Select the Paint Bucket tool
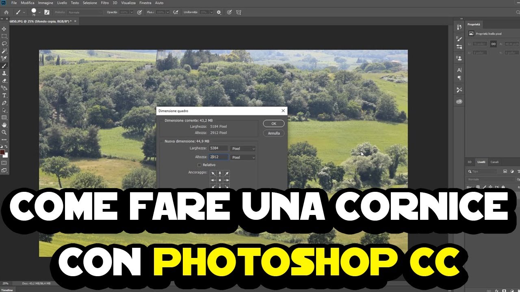This screenshot has height=292, width=520. [x=4, y=88]
